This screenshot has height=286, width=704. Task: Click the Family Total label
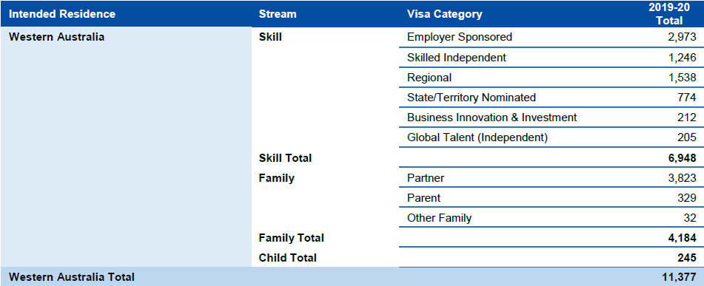coord(291,237)
